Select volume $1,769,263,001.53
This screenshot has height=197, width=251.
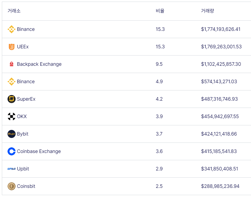click(221, 47)
